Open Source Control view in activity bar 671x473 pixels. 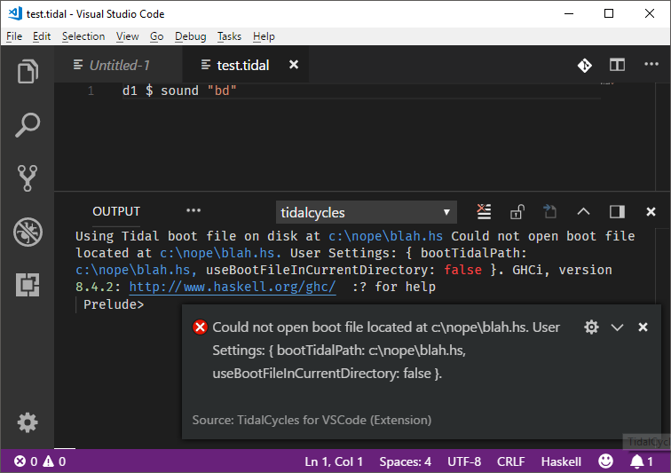pyautogui.click(x=28, y=178)
